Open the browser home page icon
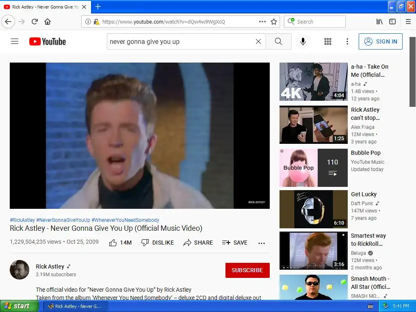Viewport: 416px width, 312px height. (x=48, y=22)
